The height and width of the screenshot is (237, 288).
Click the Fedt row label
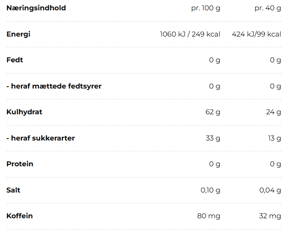tap(15, 60)
